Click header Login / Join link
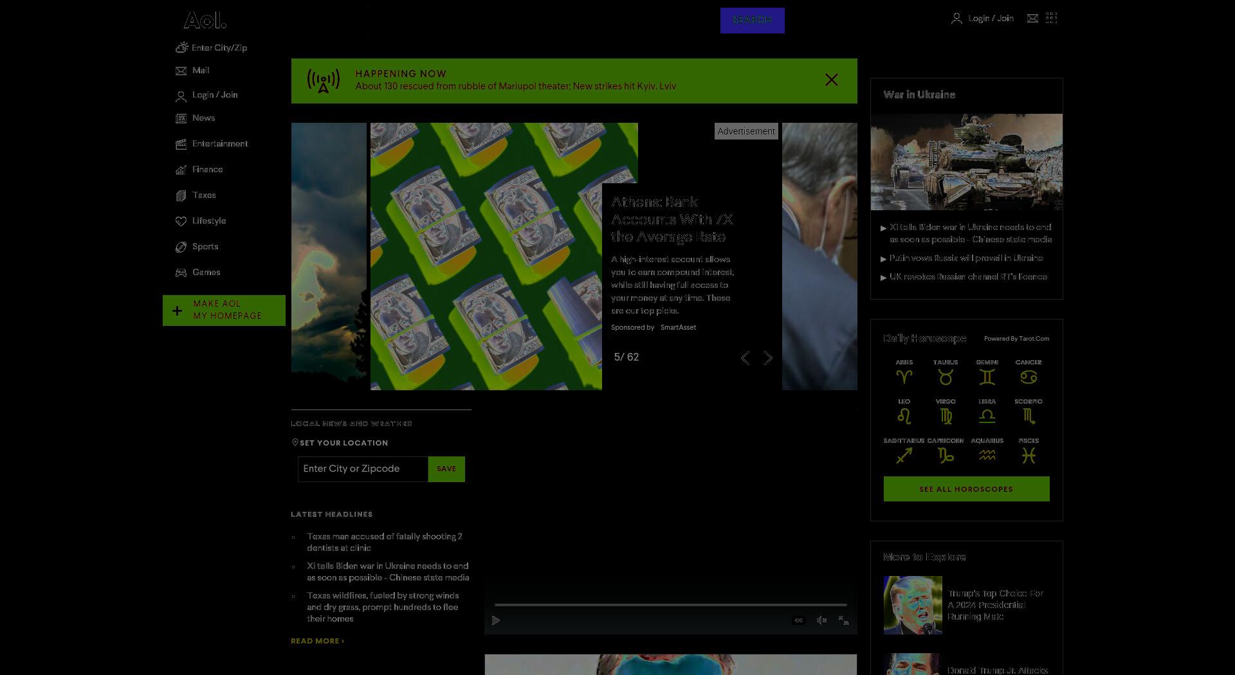This screenshot has width=1235, height=675. pyautogui.click(x=991, y=19)
